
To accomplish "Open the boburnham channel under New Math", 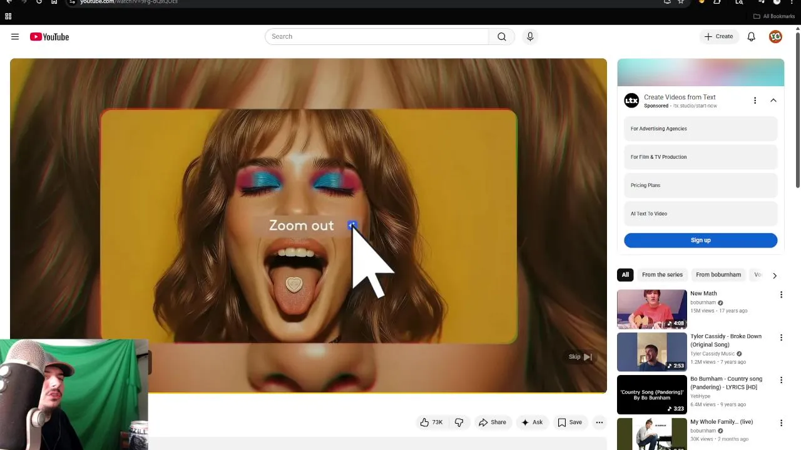I will 703,302.
